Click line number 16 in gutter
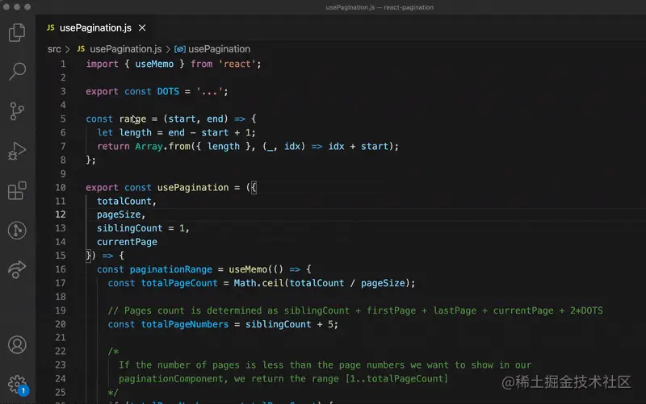The width and height of the screenshot is (646, 404). [60, 269]
